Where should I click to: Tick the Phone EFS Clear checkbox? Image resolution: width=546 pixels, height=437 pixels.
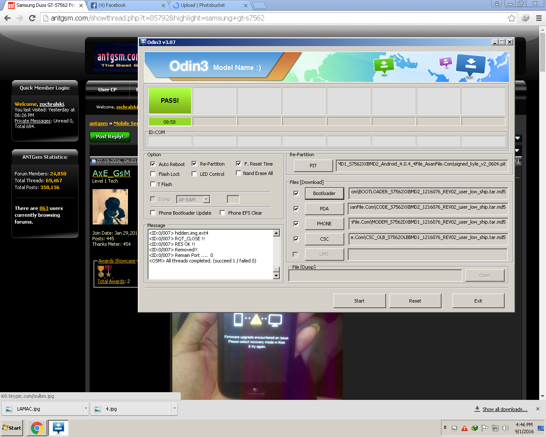[222, 213]
